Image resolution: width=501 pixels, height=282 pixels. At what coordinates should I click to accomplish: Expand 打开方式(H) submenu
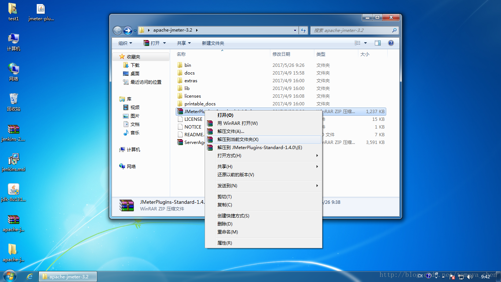[x=263, y=155]
